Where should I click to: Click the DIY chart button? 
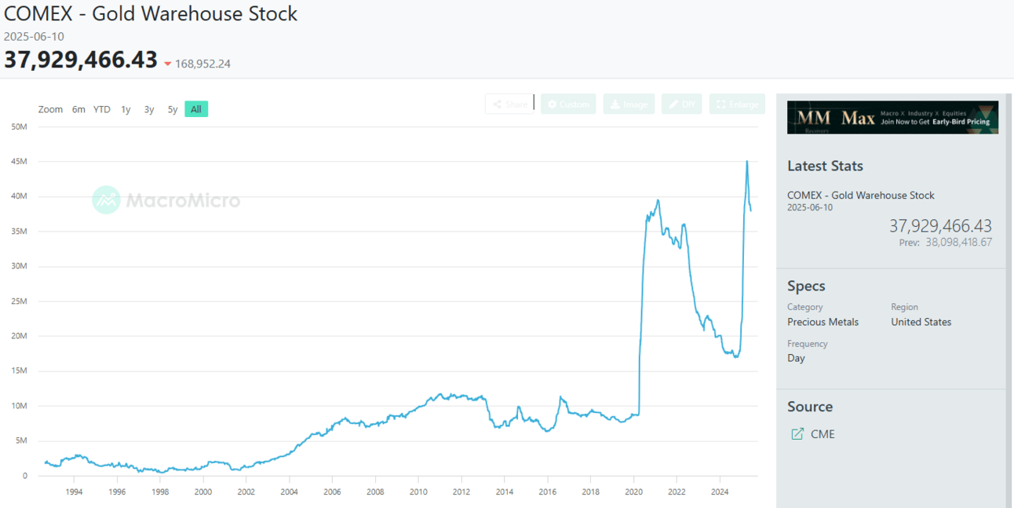point(682,104)
